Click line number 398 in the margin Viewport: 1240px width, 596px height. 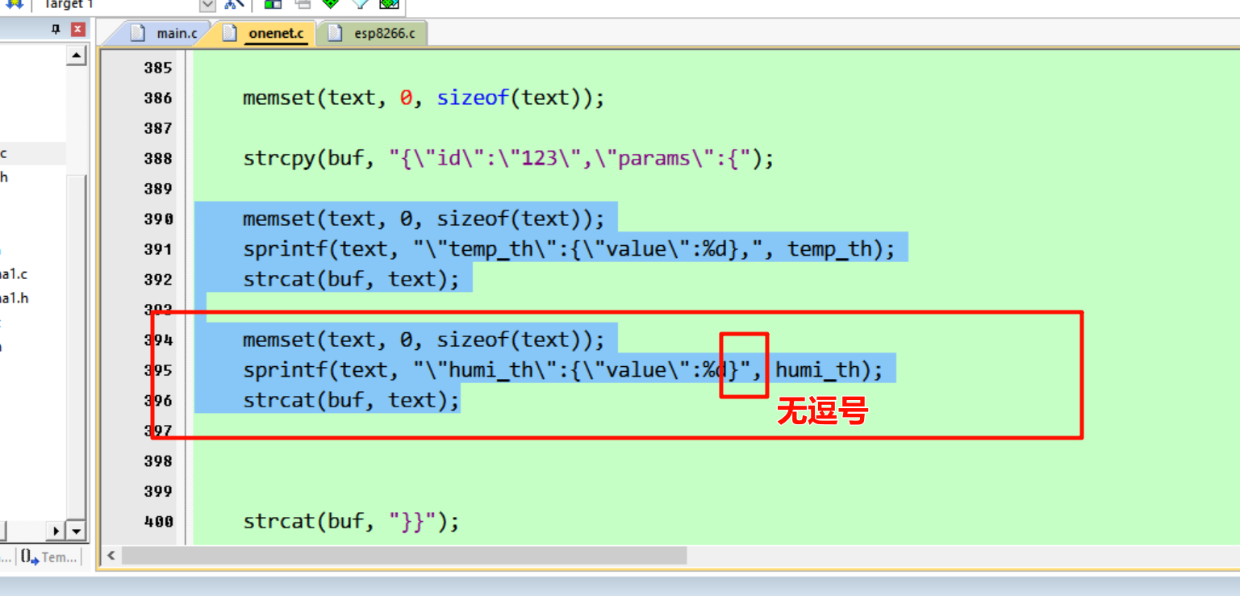(x=158, y=461)
